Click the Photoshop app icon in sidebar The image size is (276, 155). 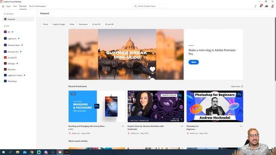coord(5,81)
